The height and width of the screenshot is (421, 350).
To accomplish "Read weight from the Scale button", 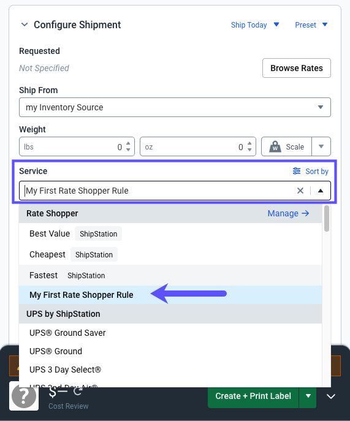I will coord(286,146).
